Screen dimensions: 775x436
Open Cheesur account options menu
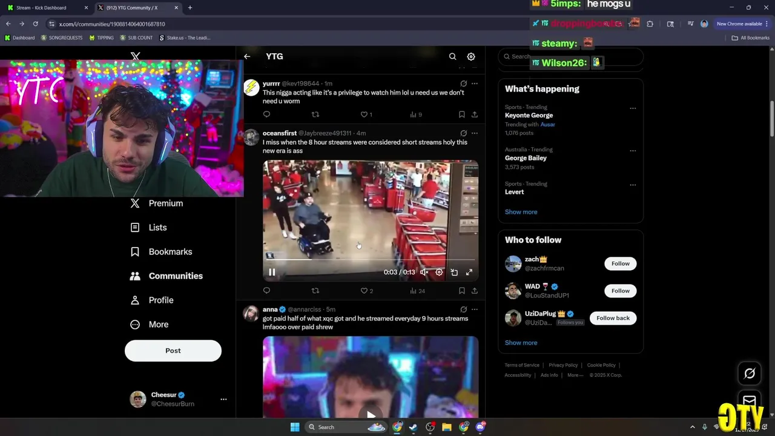pos(223,399)
